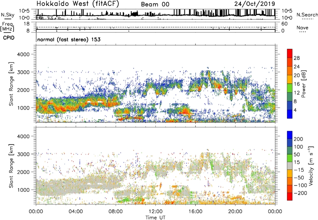
Task: Click the '-100' velocity colorbar tick
Action: pyautogui.click(x=300, y=185)
